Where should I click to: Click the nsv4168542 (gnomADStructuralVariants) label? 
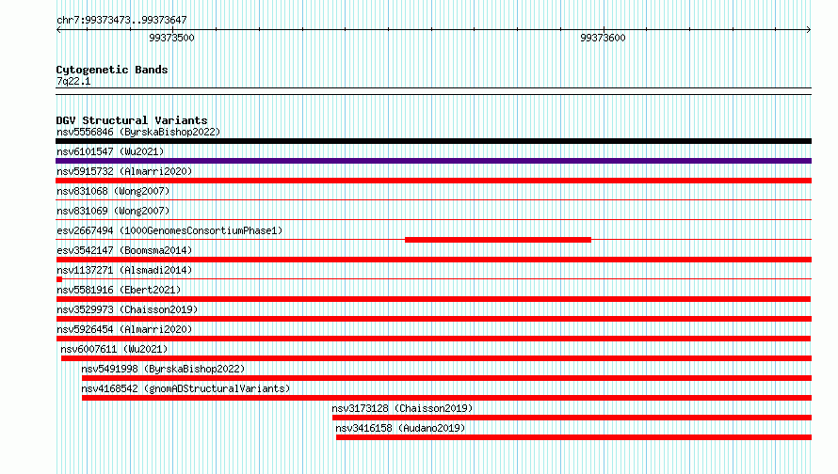185,388
